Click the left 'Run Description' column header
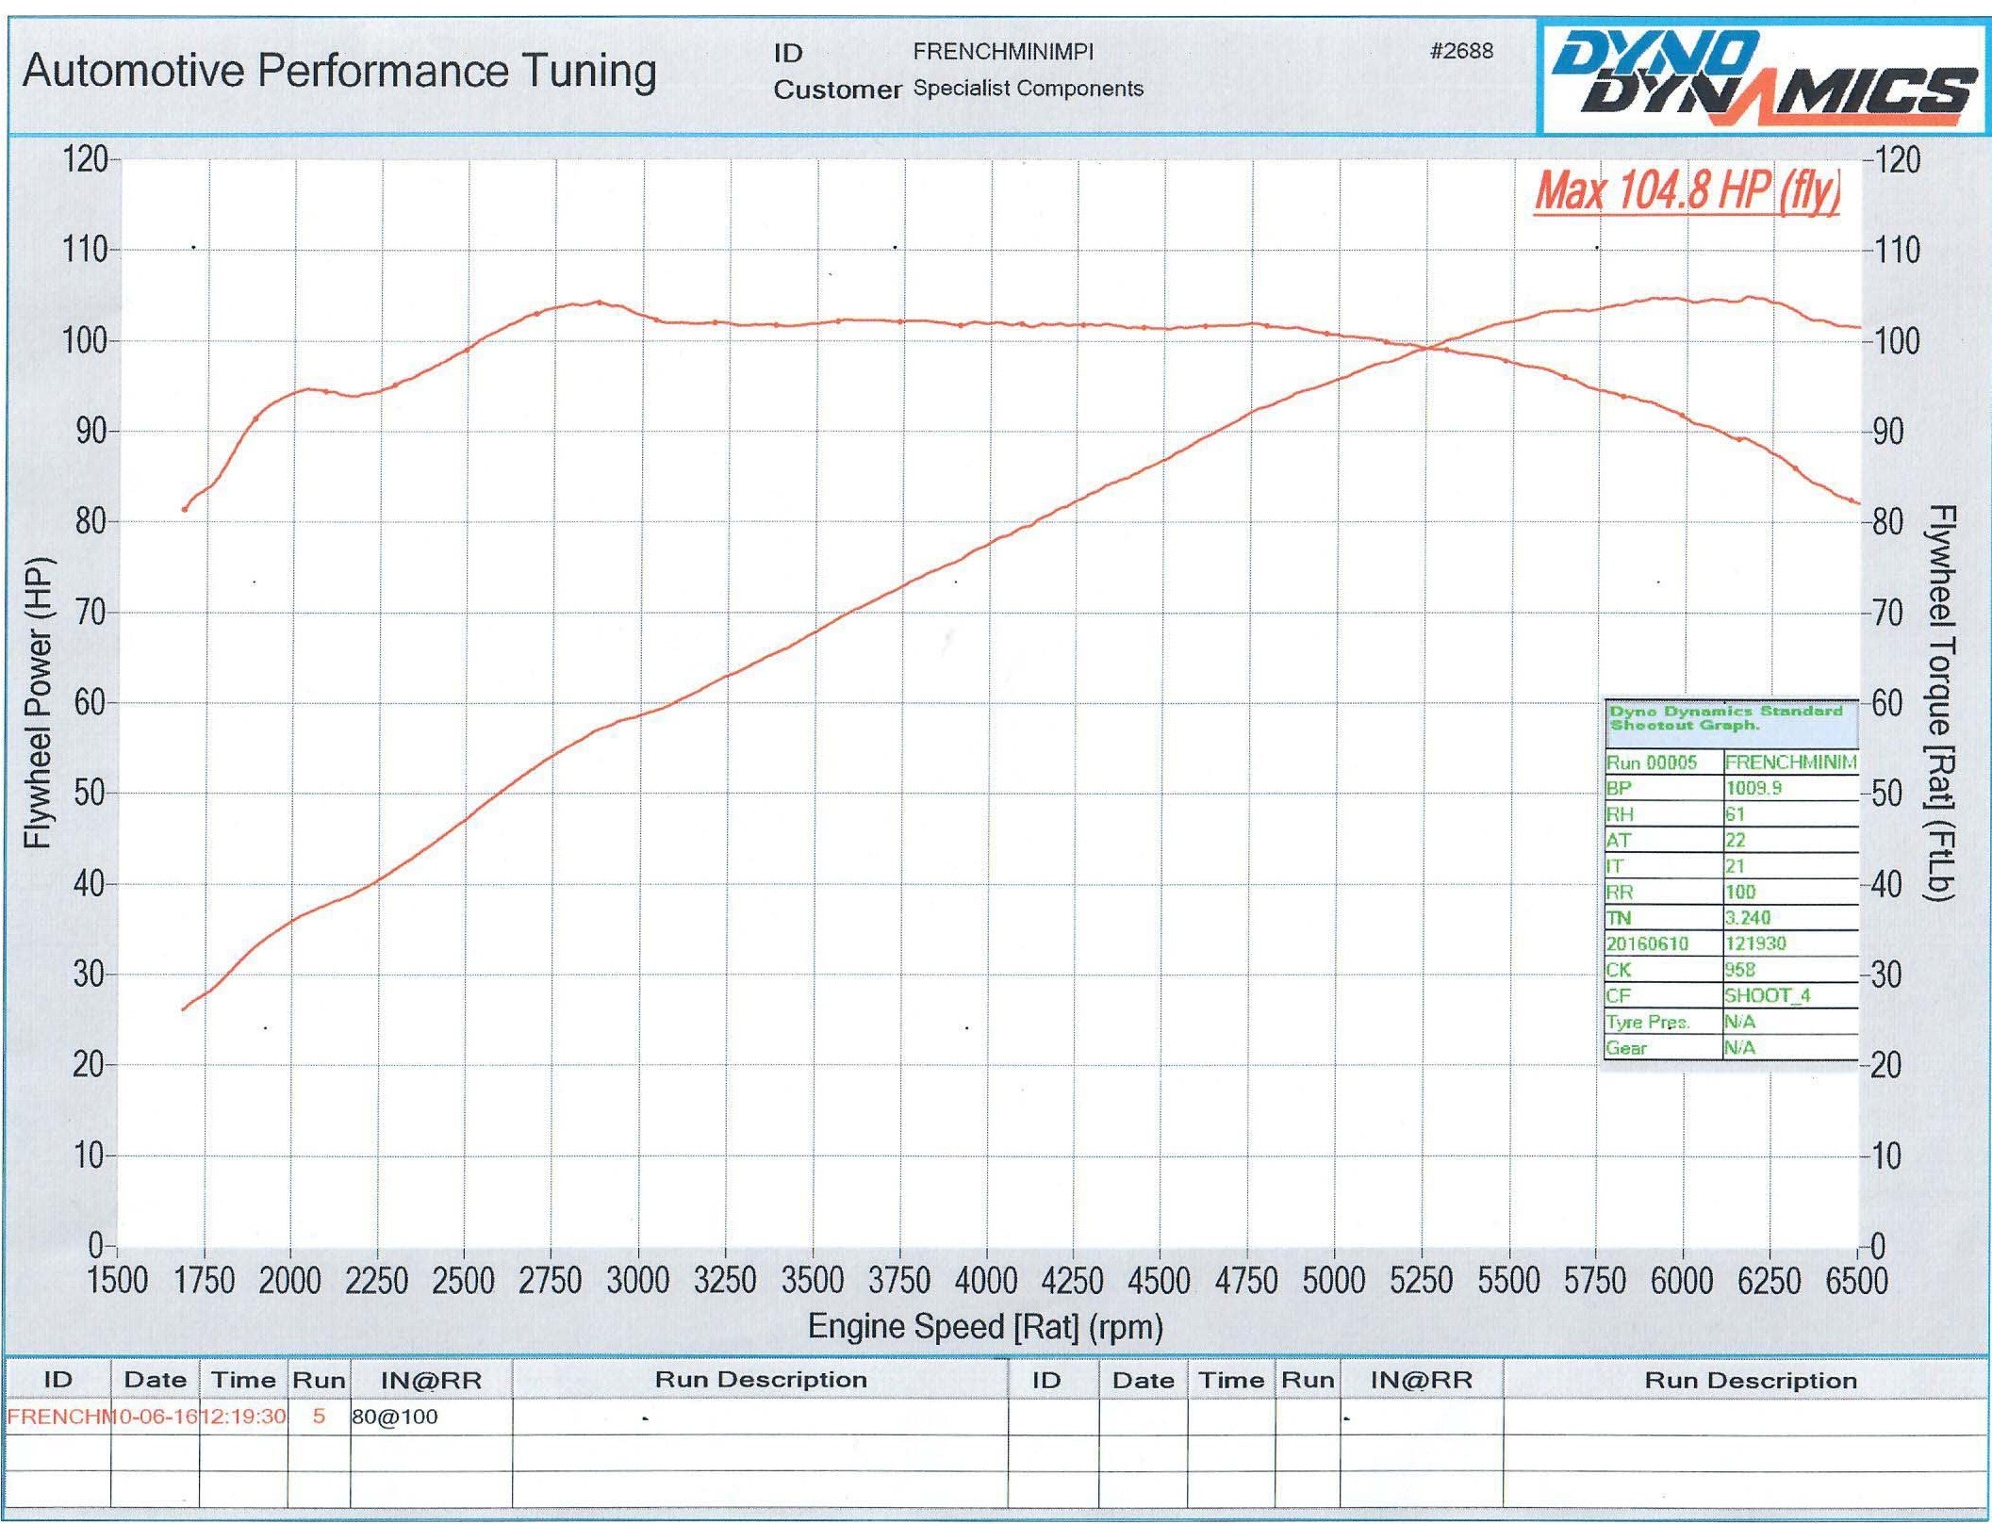This screenshot has height=1524, width=1992. [x=761, y=1380]
